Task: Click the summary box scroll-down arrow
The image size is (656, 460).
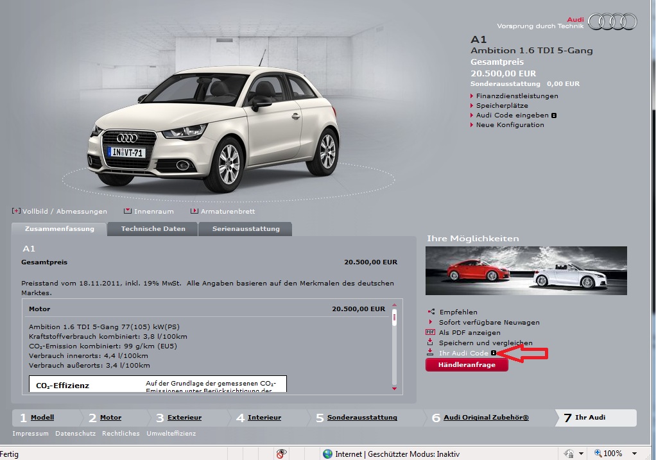Action: (x=394, y=389)
